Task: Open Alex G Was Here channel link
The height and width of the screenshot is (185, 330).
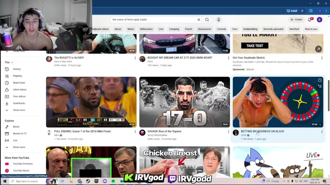Action: pos(63,62)
